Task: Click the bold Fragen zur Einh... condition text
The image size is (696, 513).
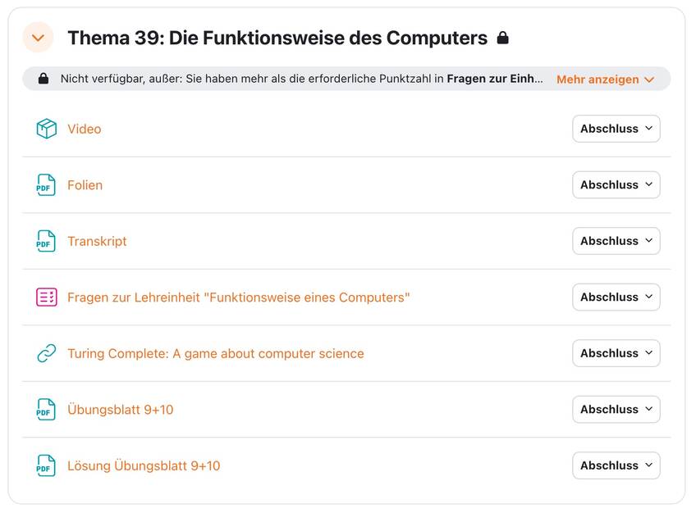Action: coord(494,79)
